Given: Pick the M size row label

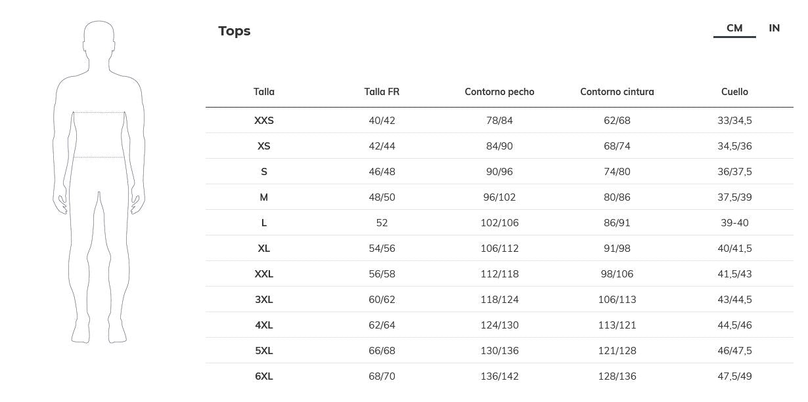Looking at the screenshot, I should click(x=264, y=197).
